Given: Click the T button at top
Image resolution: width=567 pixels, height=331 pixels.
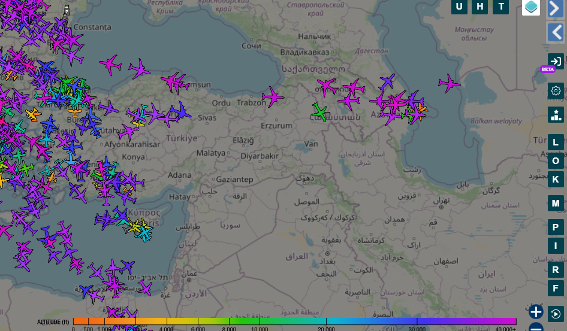Looking at the screenshot, I should (500, 7).
